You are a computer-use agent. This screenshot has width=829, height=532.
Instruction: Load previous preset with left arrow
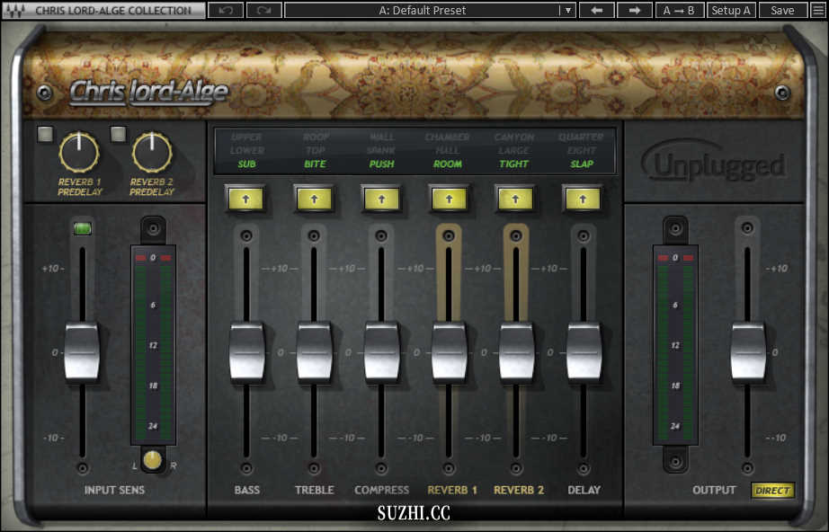pos(596,11)
